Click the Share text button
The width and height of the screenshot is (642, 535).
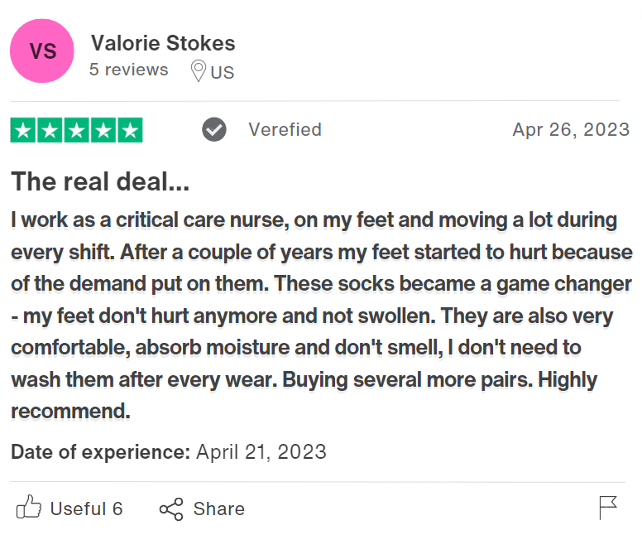coord(218,508)
